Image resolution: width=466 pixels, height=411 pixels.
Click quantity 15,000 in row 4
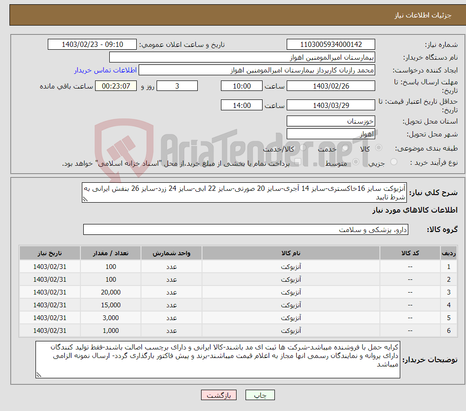tap(111, 305)
